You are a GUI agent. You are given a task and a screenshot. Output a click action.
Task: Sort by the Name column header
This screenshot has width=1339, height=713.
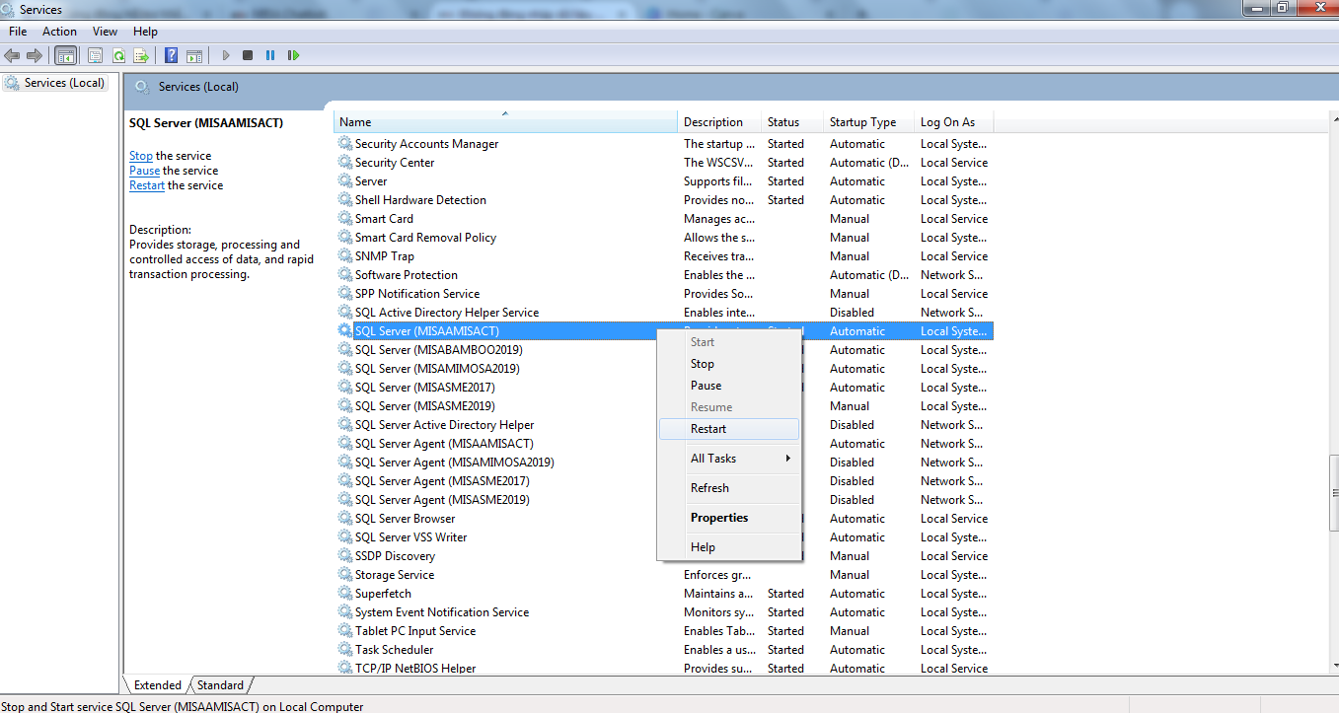tap(505, 122)
